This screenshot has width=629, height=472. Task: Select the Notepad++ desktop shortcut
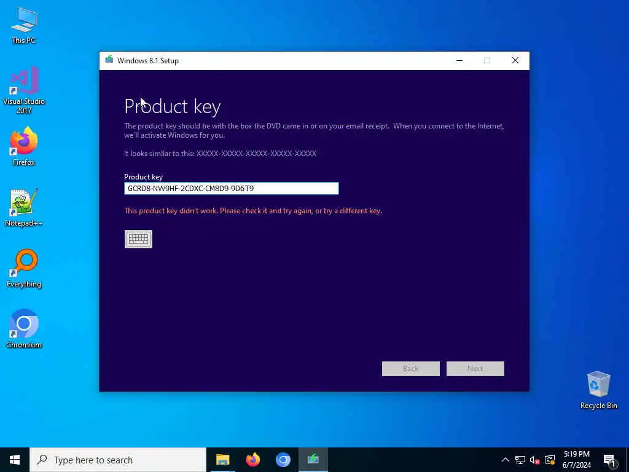click(x=24, y=208)
